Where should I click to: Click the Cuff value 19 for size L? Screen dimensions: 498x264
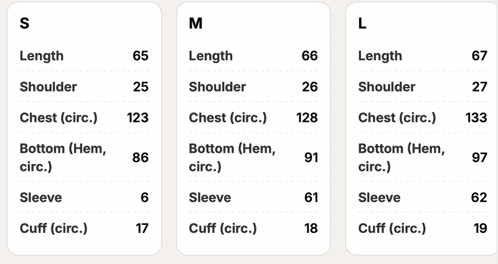(480, 228)
